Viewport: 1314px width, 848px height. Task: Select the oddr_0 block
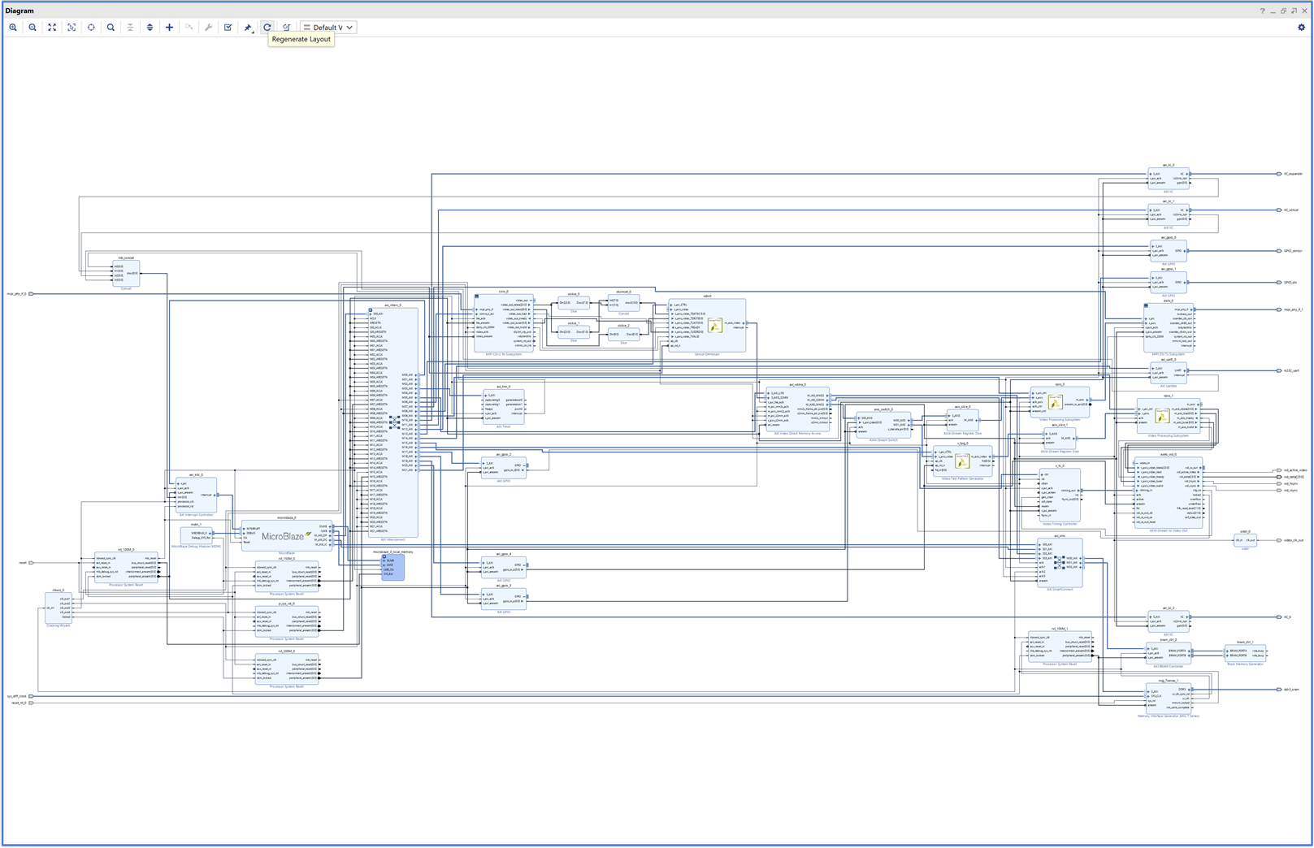1245,540
